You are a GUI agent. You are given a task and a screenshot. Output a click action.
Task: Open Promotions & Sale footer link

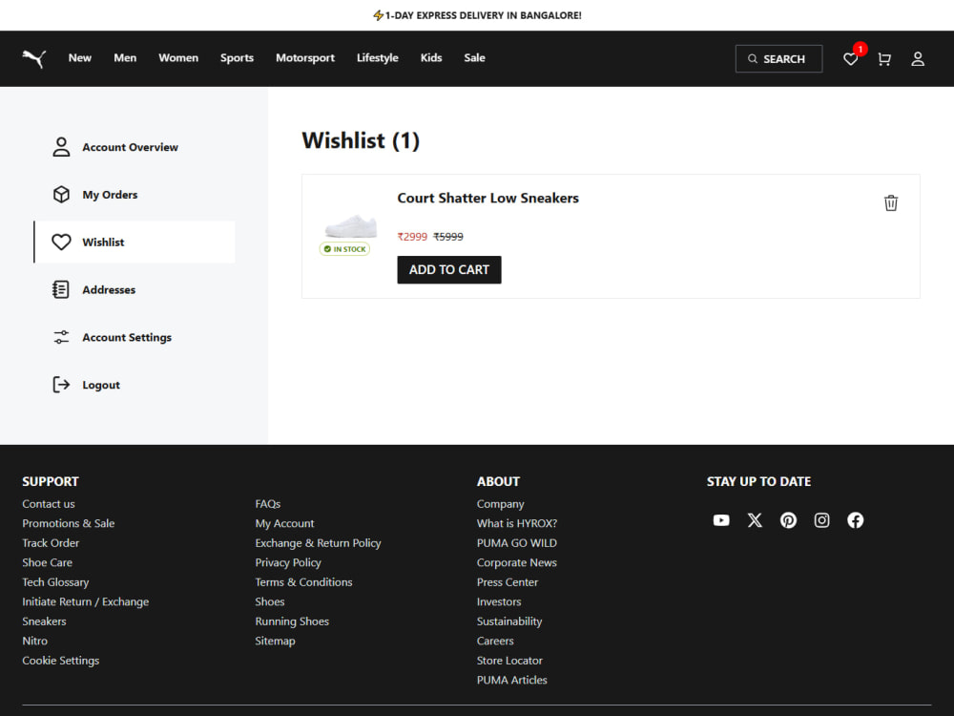pyautogui.click(x=68, y=523)
